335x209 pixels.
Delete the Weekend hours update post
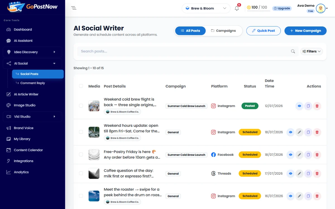pyautogui.click(x=317, y=132)
